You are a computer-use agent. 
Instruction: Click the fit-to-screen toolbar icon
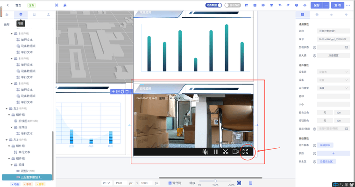pos(57,5)
